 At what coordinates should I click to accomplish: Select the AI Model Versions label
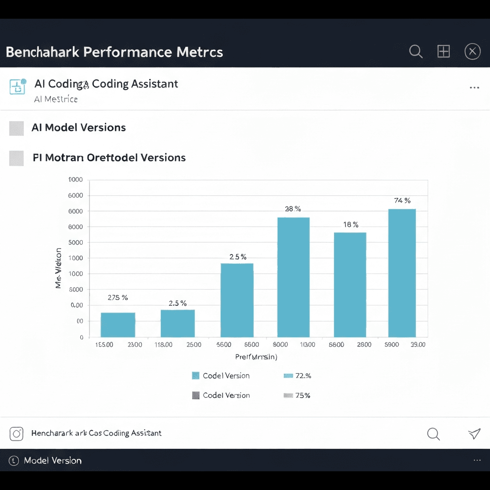tap(78, 128)
